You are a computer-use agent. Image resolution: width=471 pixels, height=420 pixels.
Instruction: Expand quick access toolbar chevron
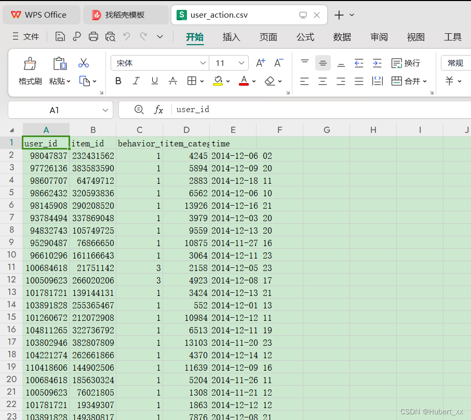(x=160, y=37)
